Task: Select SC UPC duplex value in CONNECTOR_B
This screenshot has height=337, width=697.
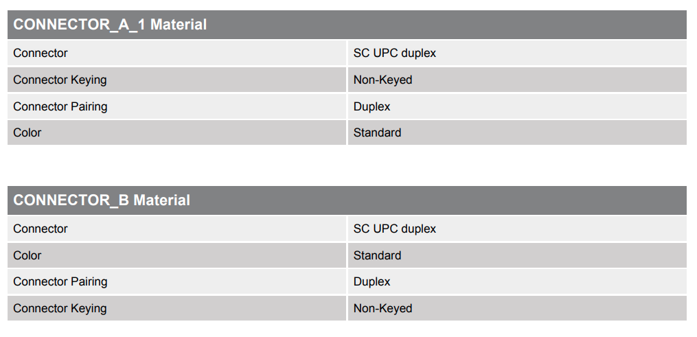Action: tap(395, 229)
